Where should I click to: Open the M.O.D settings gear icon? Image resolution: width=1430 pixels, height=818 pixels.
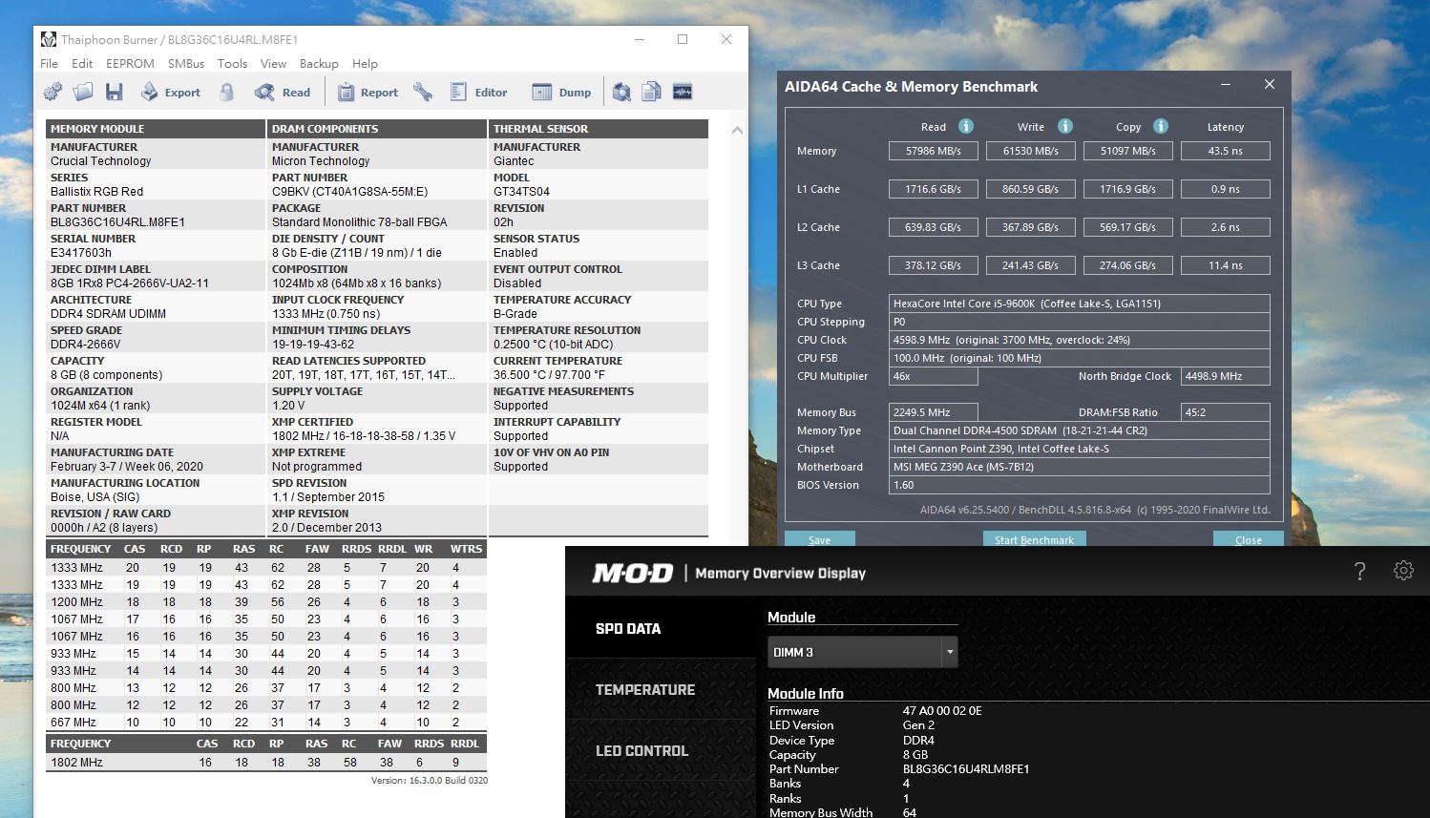tap(1403, 571)
